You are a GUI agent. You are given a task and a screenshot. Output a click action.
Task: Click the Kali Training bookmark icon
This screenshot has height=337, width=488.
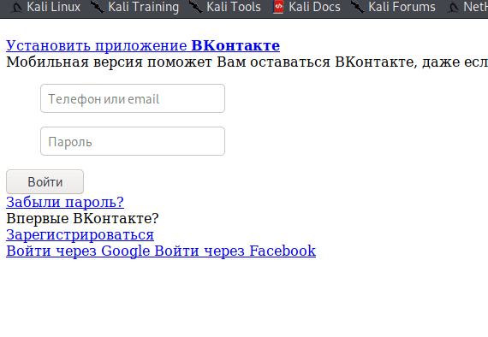pyautogui.click(x=98, y=7)
